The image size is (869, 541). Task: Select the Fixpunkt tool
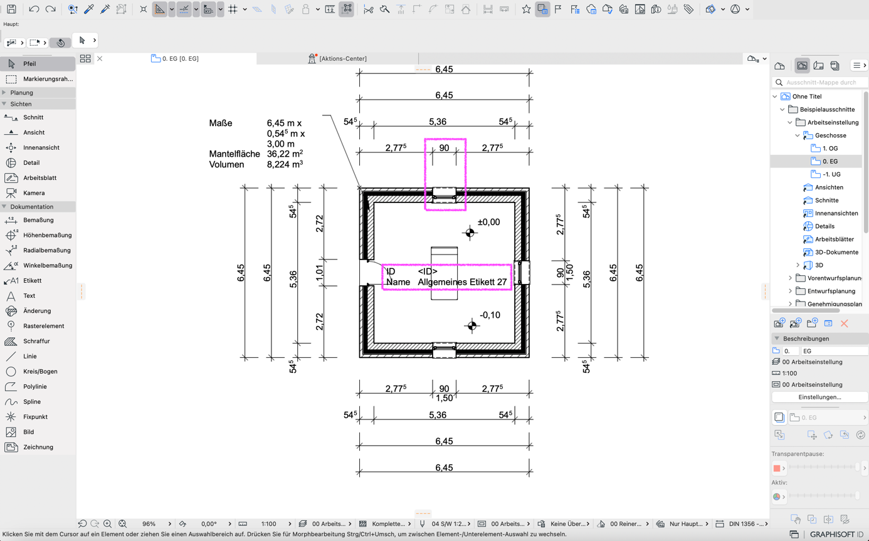pos(38,417)
